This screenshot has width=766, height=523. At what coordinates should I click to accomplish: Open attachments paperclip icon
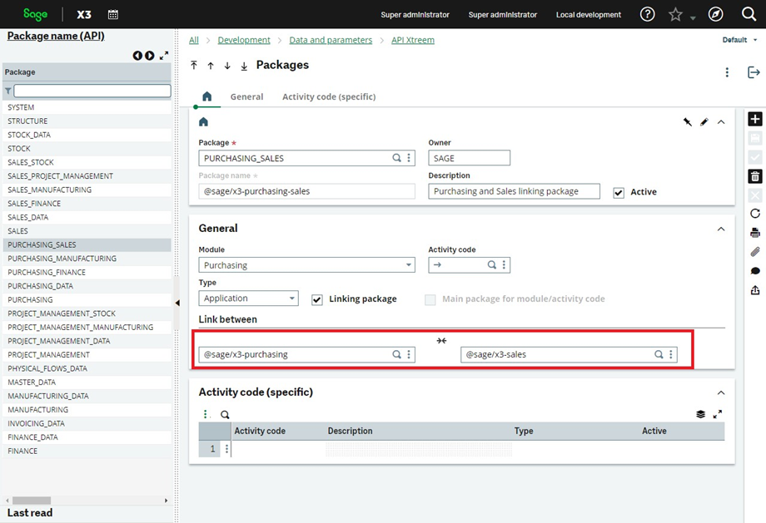(x=755, y=252)
